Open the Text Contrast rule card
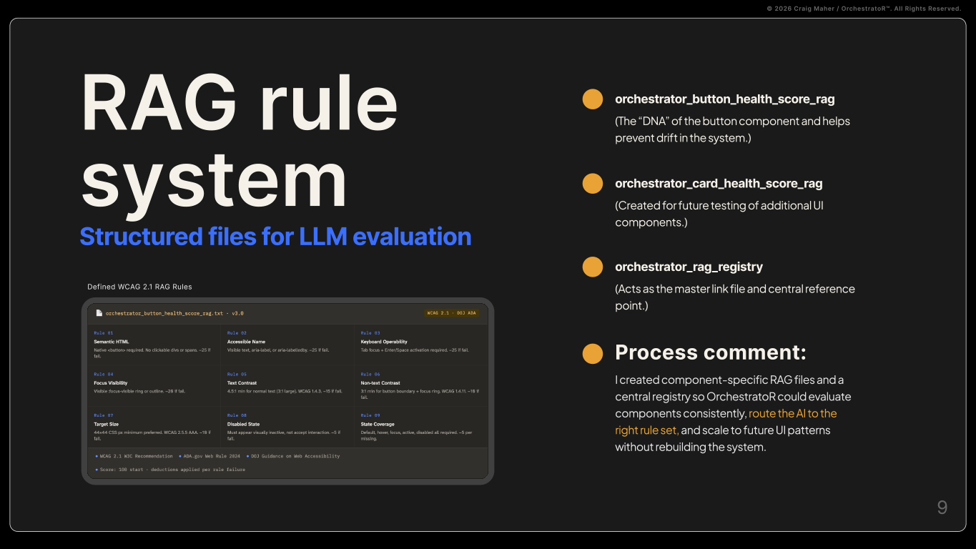 pos(287,386)
